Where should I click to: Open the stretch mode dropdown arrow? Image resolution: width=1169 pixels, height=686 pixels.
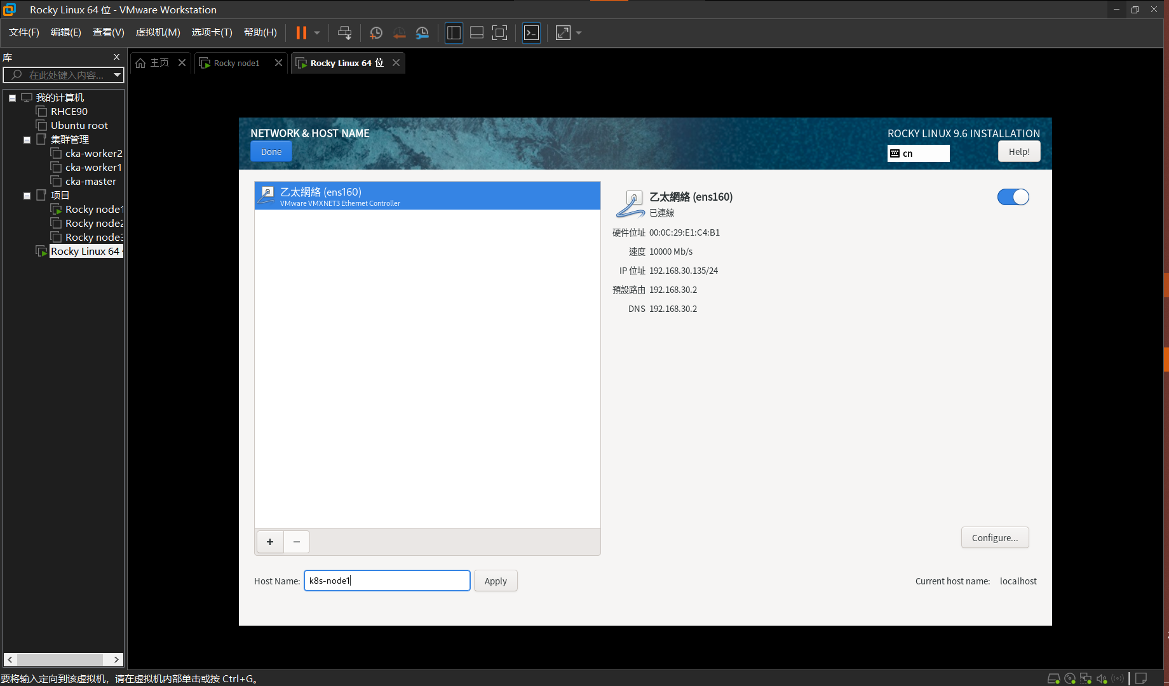coord(579,32)
